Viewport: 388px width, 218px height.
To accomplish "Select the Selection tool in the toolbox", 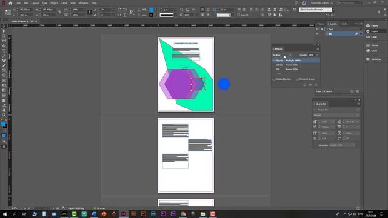I will pos(4,26).
